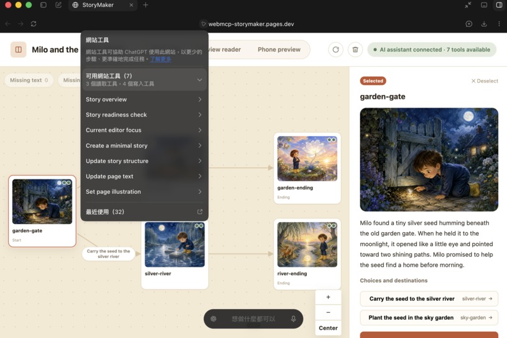Click the settings icon in prompt bar
This screenshot has width=507, height=338.
pos(213,319)
